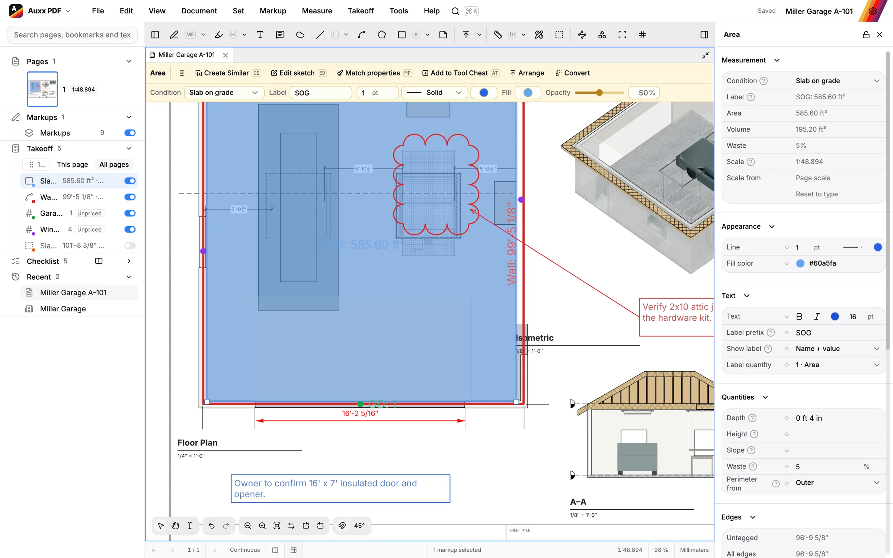Click Create Similar button
893x558 pixels.
[x=228, y=73]
